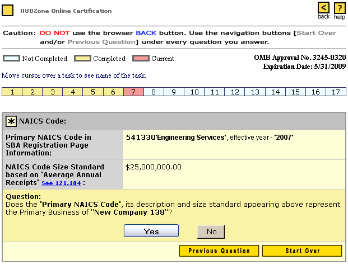The height and width of the screenshot is (265, 348).
Task: Go to task step 1
Action: [x=12, y=92]
